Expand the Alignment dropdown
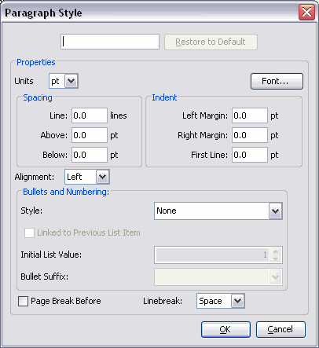Viewport: 319px width, 348px height. (x=87, y=177)
